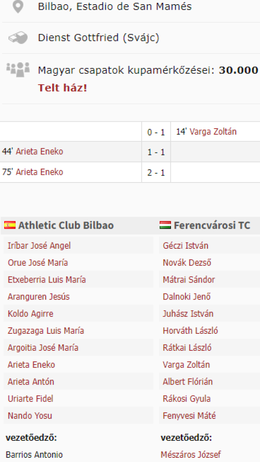Open Arieta Eneko 75' goal link
Viewport: 260px width, 462px height.
pyautogui.click(x=39, y=172)
